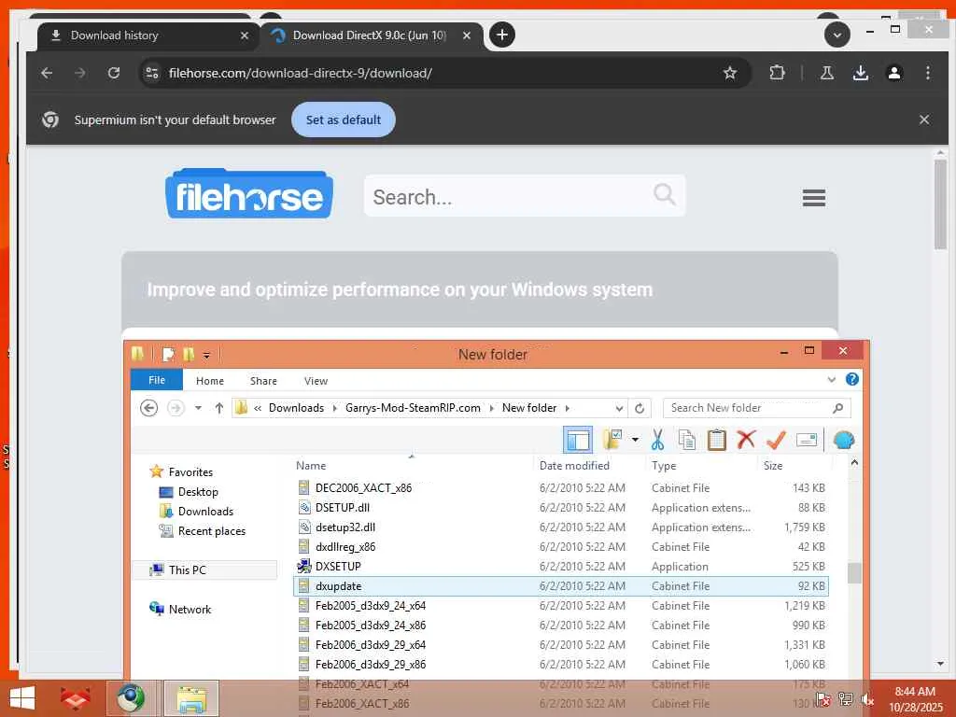Open the address bar history dropdown

click(619, 408)
